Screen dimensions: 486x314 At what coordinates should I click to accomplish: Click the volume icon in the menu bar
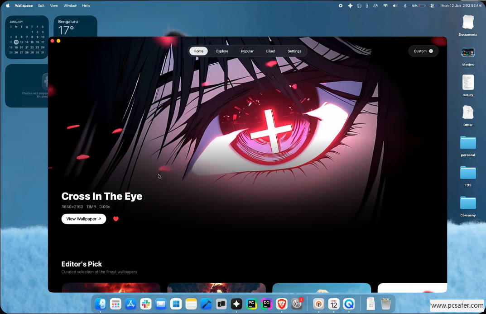[x=395, y=6]
